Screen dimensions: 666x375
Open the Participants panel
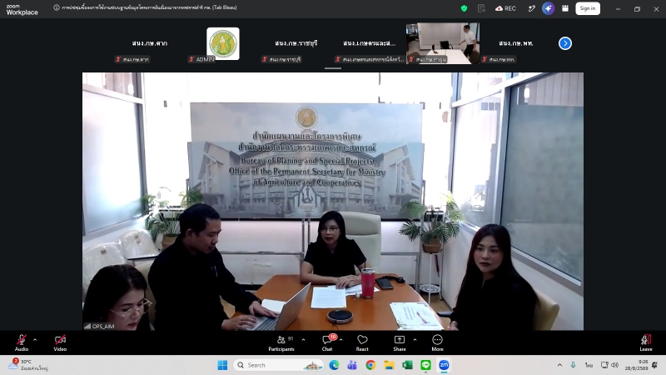tap(281, 342)
